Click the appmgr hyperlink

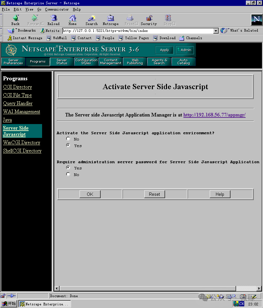tap(214, 115)
